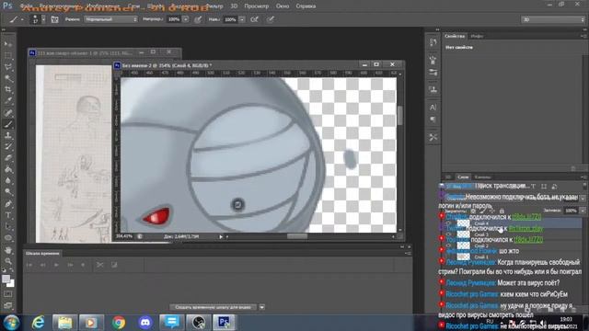Open the Character panel icon
The width and height of the screenshot is (589, 331).
(x=433, y=108)
